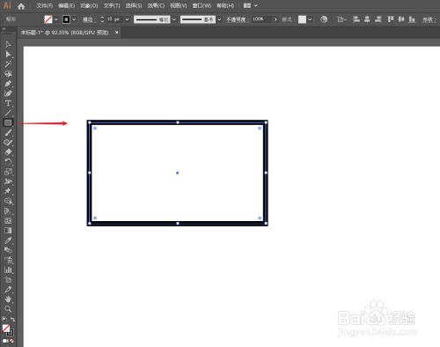The image size is (440, 347).
Task: Open the variable width profile dropdown
Action: [x=174, y=19]
